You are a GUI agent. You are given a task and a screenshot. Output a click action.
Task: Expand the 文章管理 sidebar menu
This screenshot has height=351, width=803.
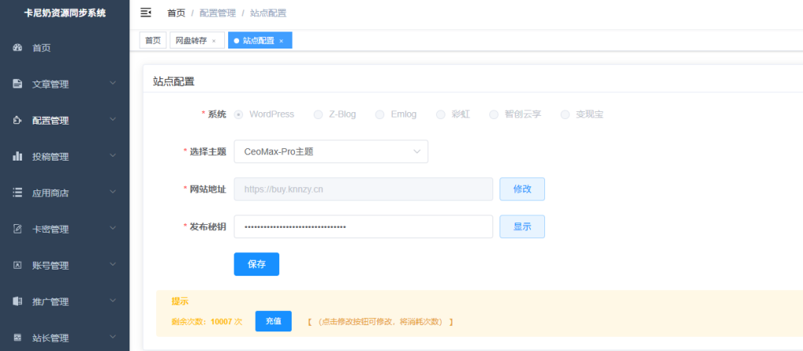point(113,83)
